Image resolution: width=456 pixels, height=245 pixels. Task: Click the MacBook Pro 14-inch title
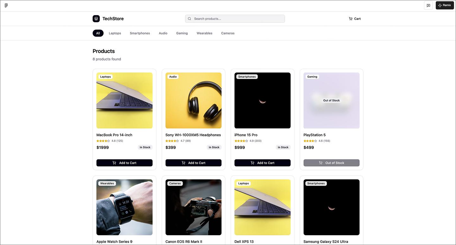click(x=114, y=135)
